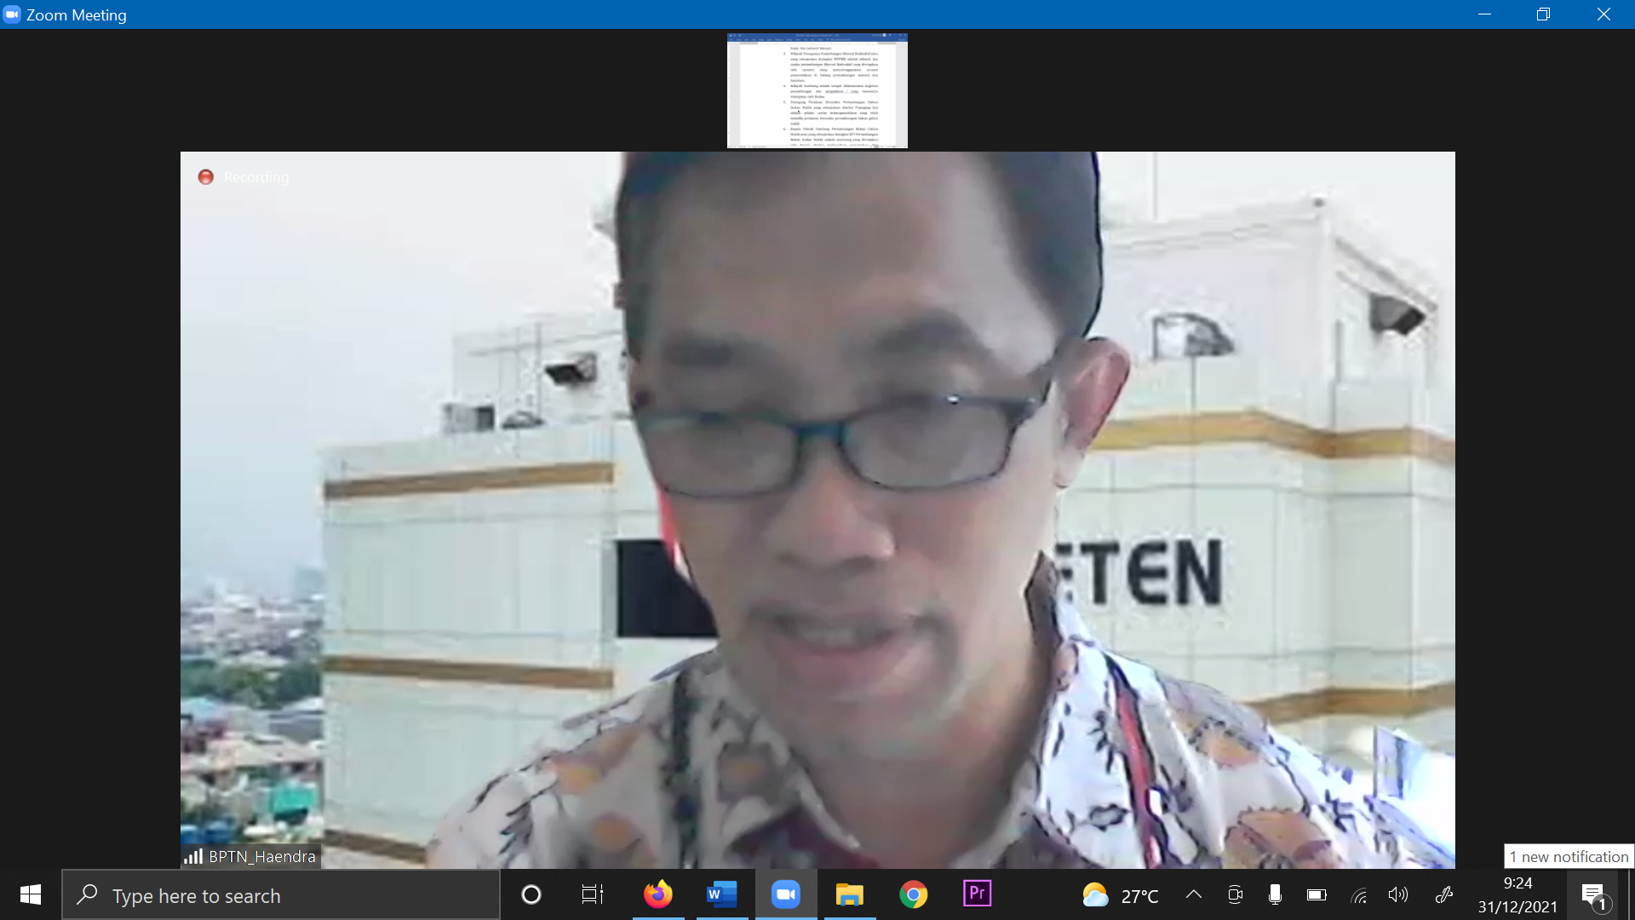Open battery status in system tray
1635x920 pixels.
[x=1317, y=894]
